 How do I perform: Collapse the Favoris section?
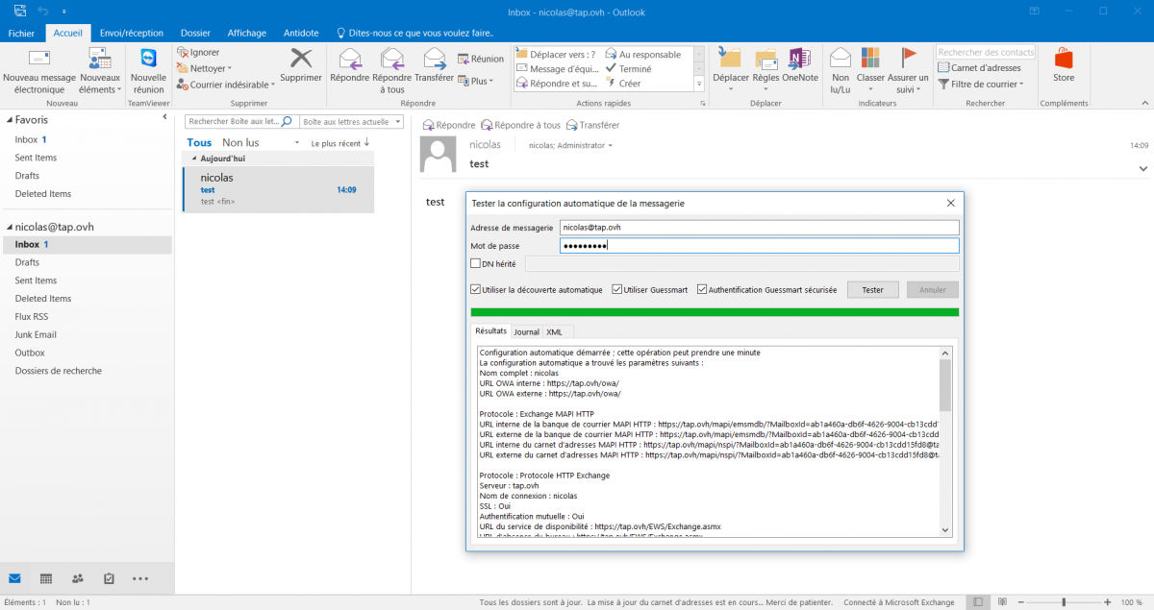click(11, 120)
